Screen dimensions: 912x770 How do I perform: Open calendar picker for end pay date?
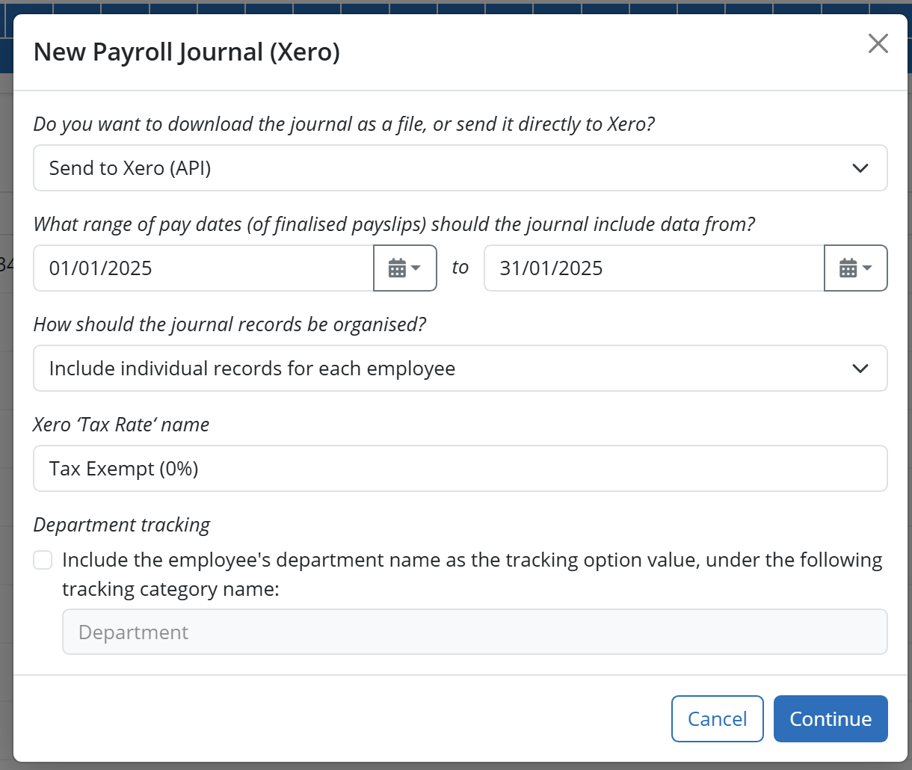[856, 268]
